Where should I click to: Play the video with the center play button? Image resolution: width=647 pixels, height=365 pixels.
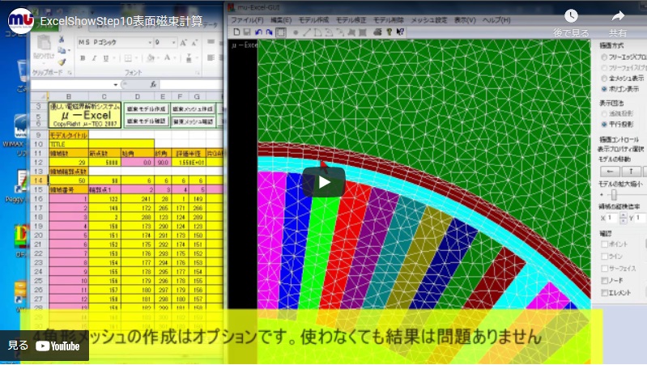[324, 182]
